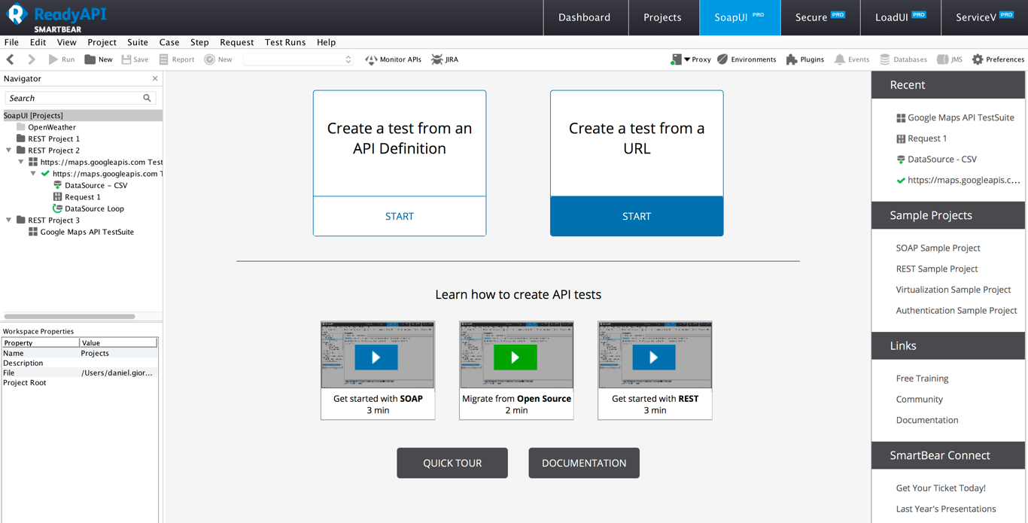Start test from API Definition
The height and width of the screenshot is (523, 1028).
tap(400, 216)
